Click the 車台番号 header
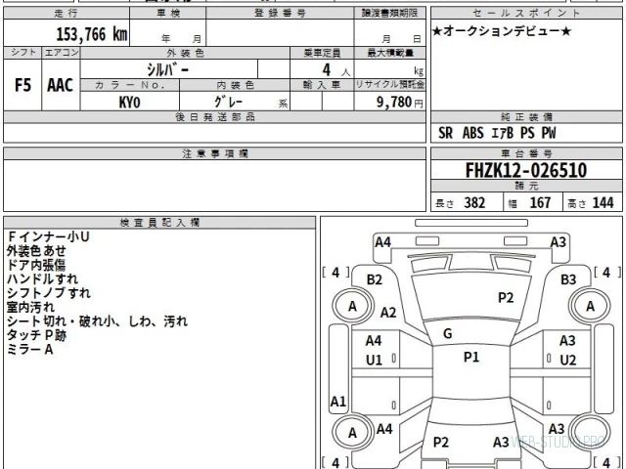 coord(526,153)
